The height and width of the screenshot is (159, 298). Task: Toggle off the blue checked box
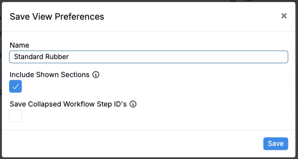click(15, 86)
